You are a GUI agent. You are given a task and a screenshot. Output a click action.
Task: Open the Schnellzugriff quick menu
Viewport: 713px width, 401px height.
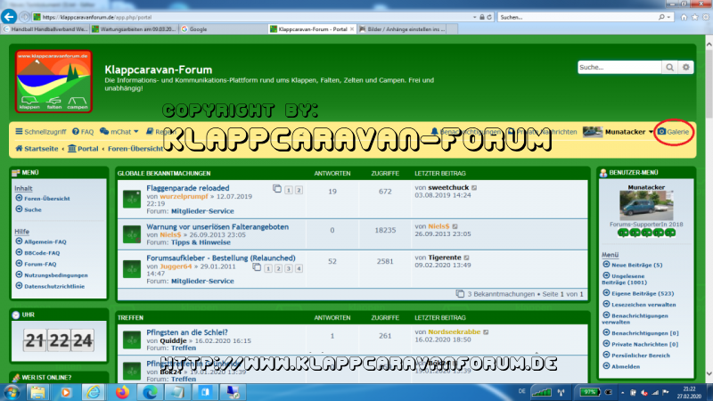click(40, 132)
